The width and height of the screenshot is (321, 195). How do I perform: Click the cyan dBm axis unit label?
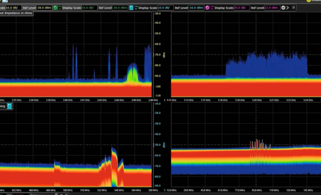pos(164,145)
